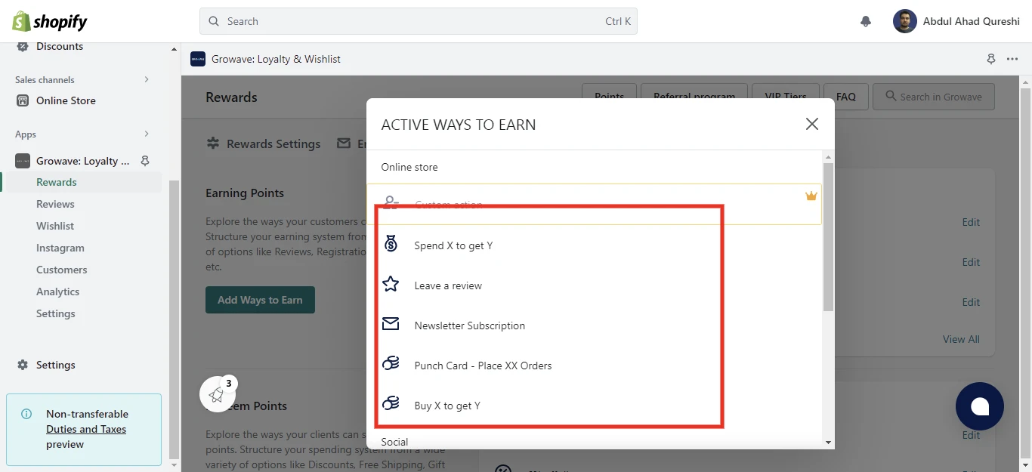The height and width of the screenshot is (472, 1032).
Task: Open the Analytics section under Growave
Action: 57,292
